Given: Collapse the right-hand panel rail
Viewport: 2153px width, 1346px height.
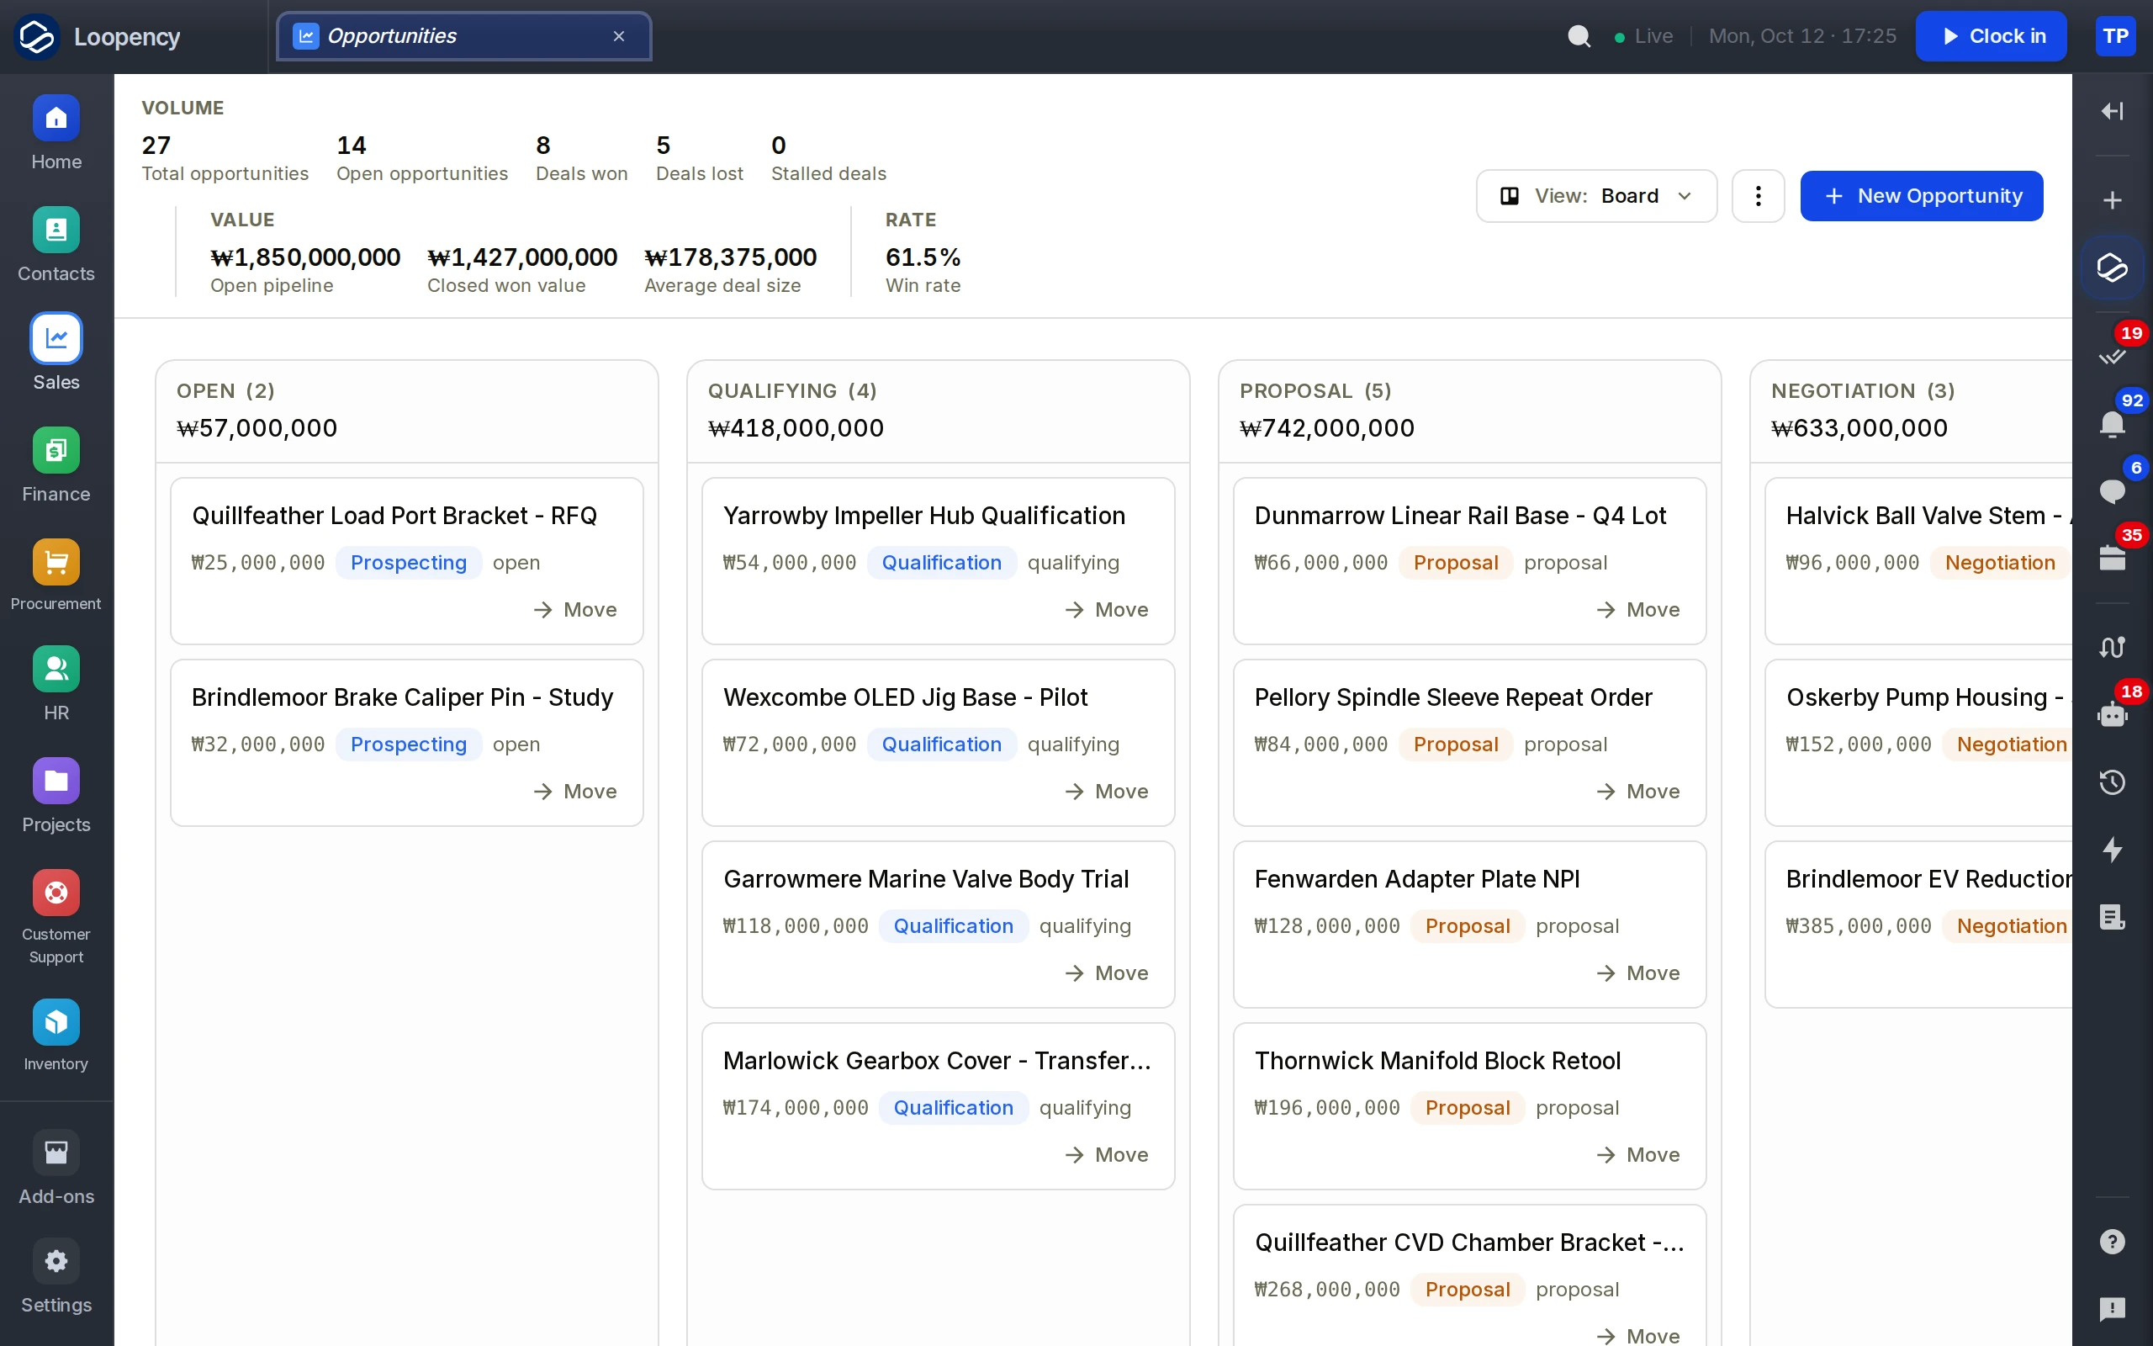Looking at the screenshot, I should (2112, 110).
